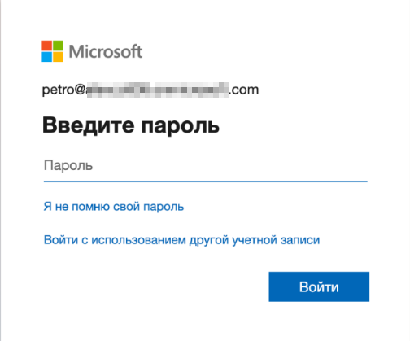The width and height of the screenshot is (410, 341).
Task: Click the gray Пароль placeholder text
Action: pos(68,165)
